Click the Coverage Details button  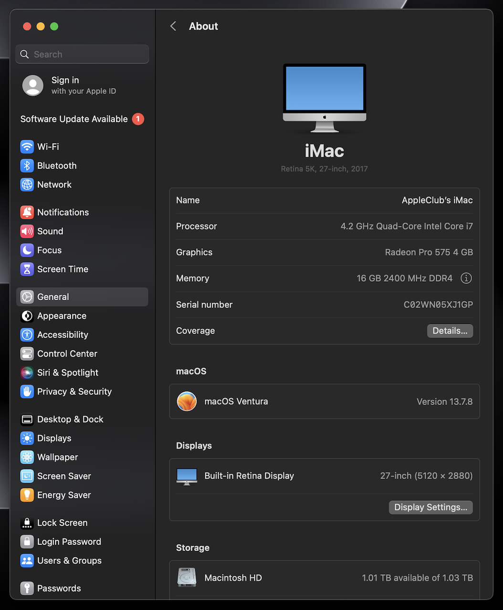pos(450,331)
